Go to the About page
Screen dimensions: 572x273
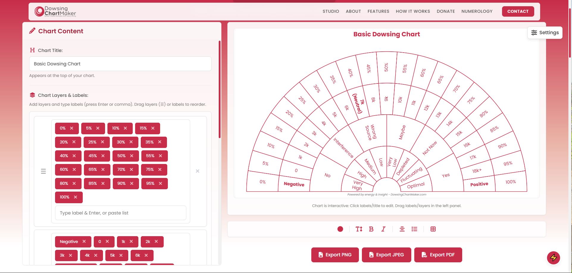(353, 11)
